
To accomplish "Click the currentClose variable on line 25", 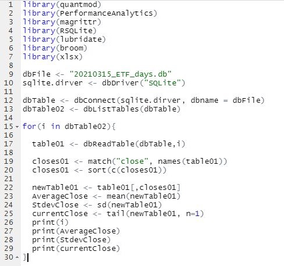I will click(60, 214).
